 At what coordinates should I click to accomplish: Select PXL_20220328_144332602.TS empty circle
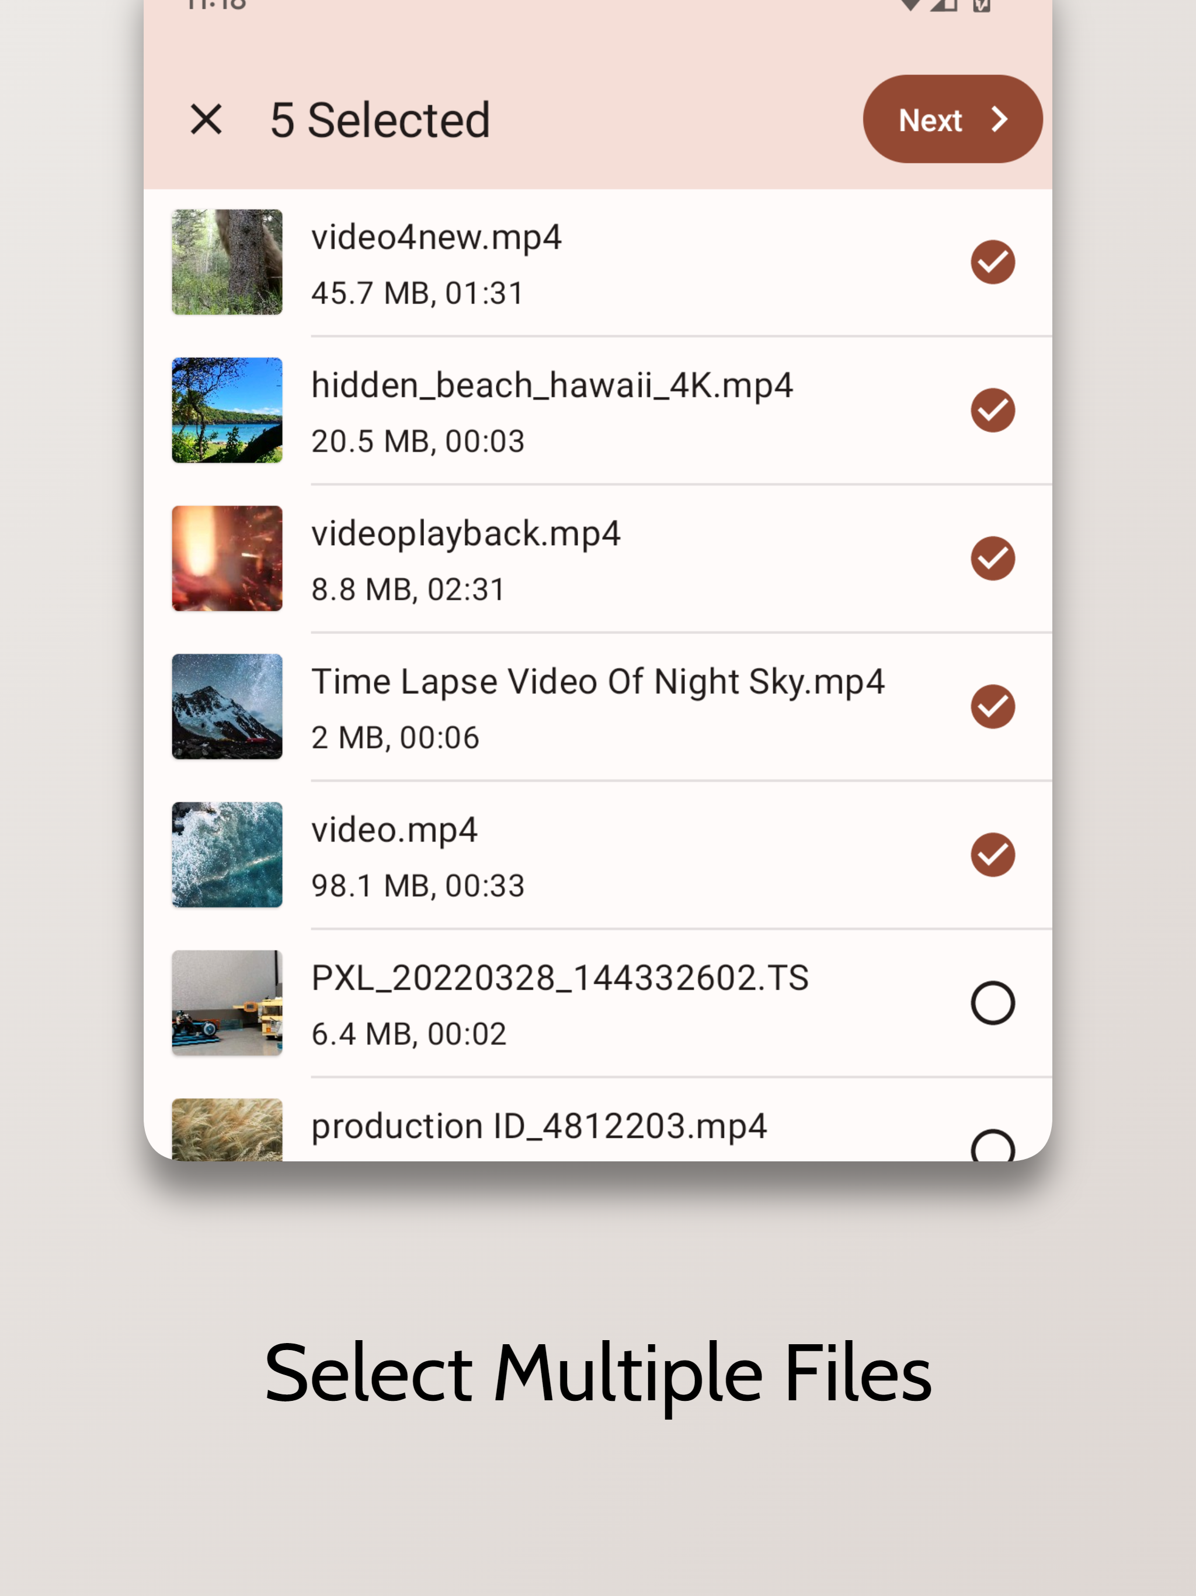(x=993, y=1003)
